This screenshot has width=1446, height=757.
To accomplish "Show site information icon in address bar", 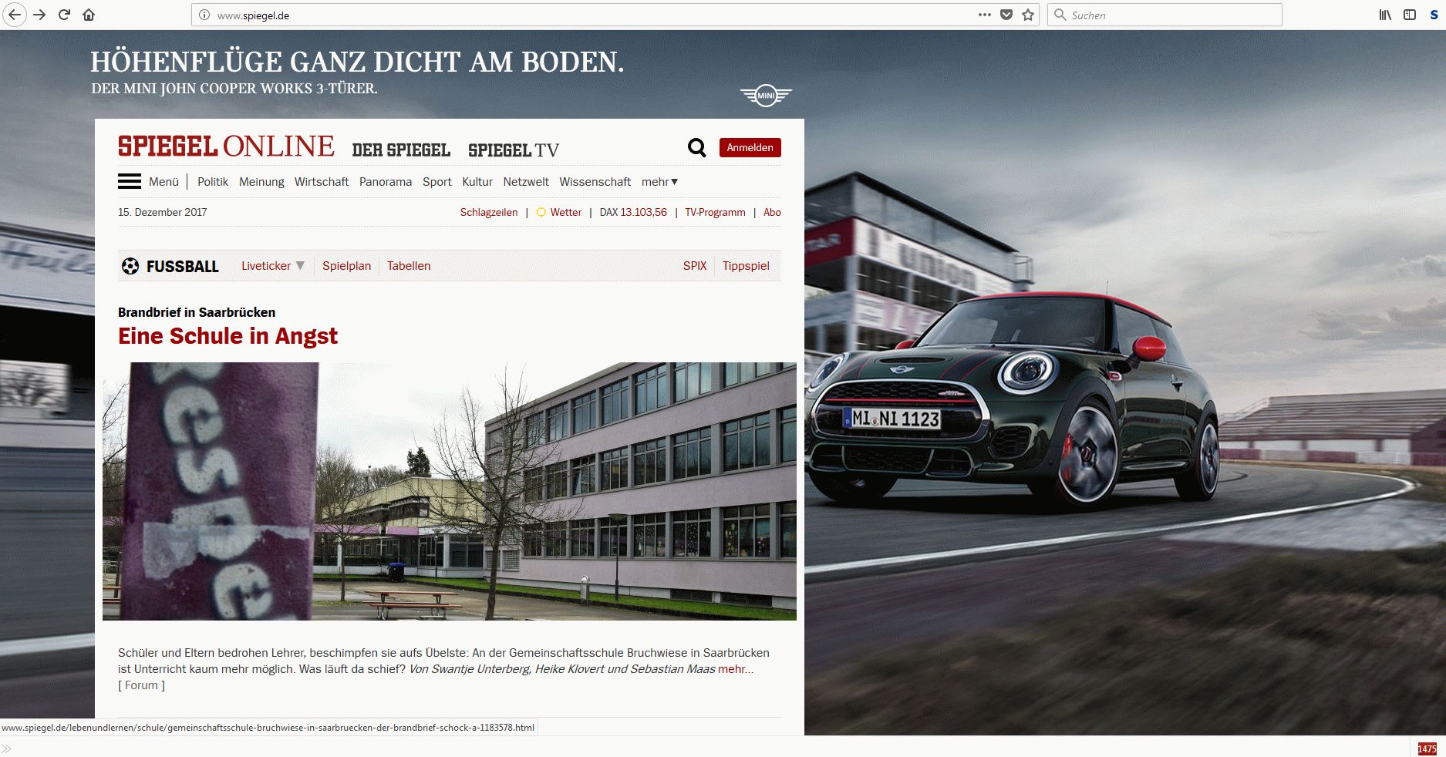I will [x=204, y=15].
